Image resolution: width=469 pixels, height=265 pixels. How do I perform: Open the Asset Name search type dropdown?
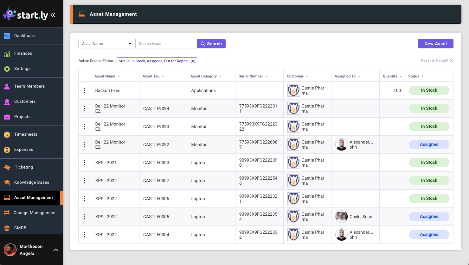coord(106,43)
